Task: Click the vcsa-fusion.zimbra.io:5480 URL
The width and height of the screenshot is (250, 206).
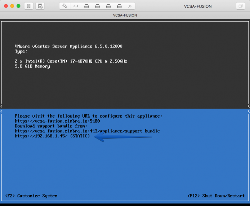Action: (x=57, y=121)
